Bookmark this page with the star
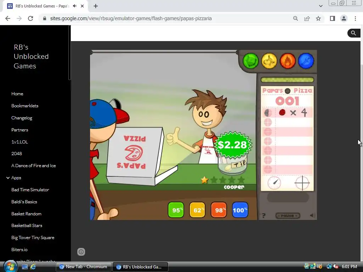Viewport: 363px width, 272px height. [x=318, y=18]
